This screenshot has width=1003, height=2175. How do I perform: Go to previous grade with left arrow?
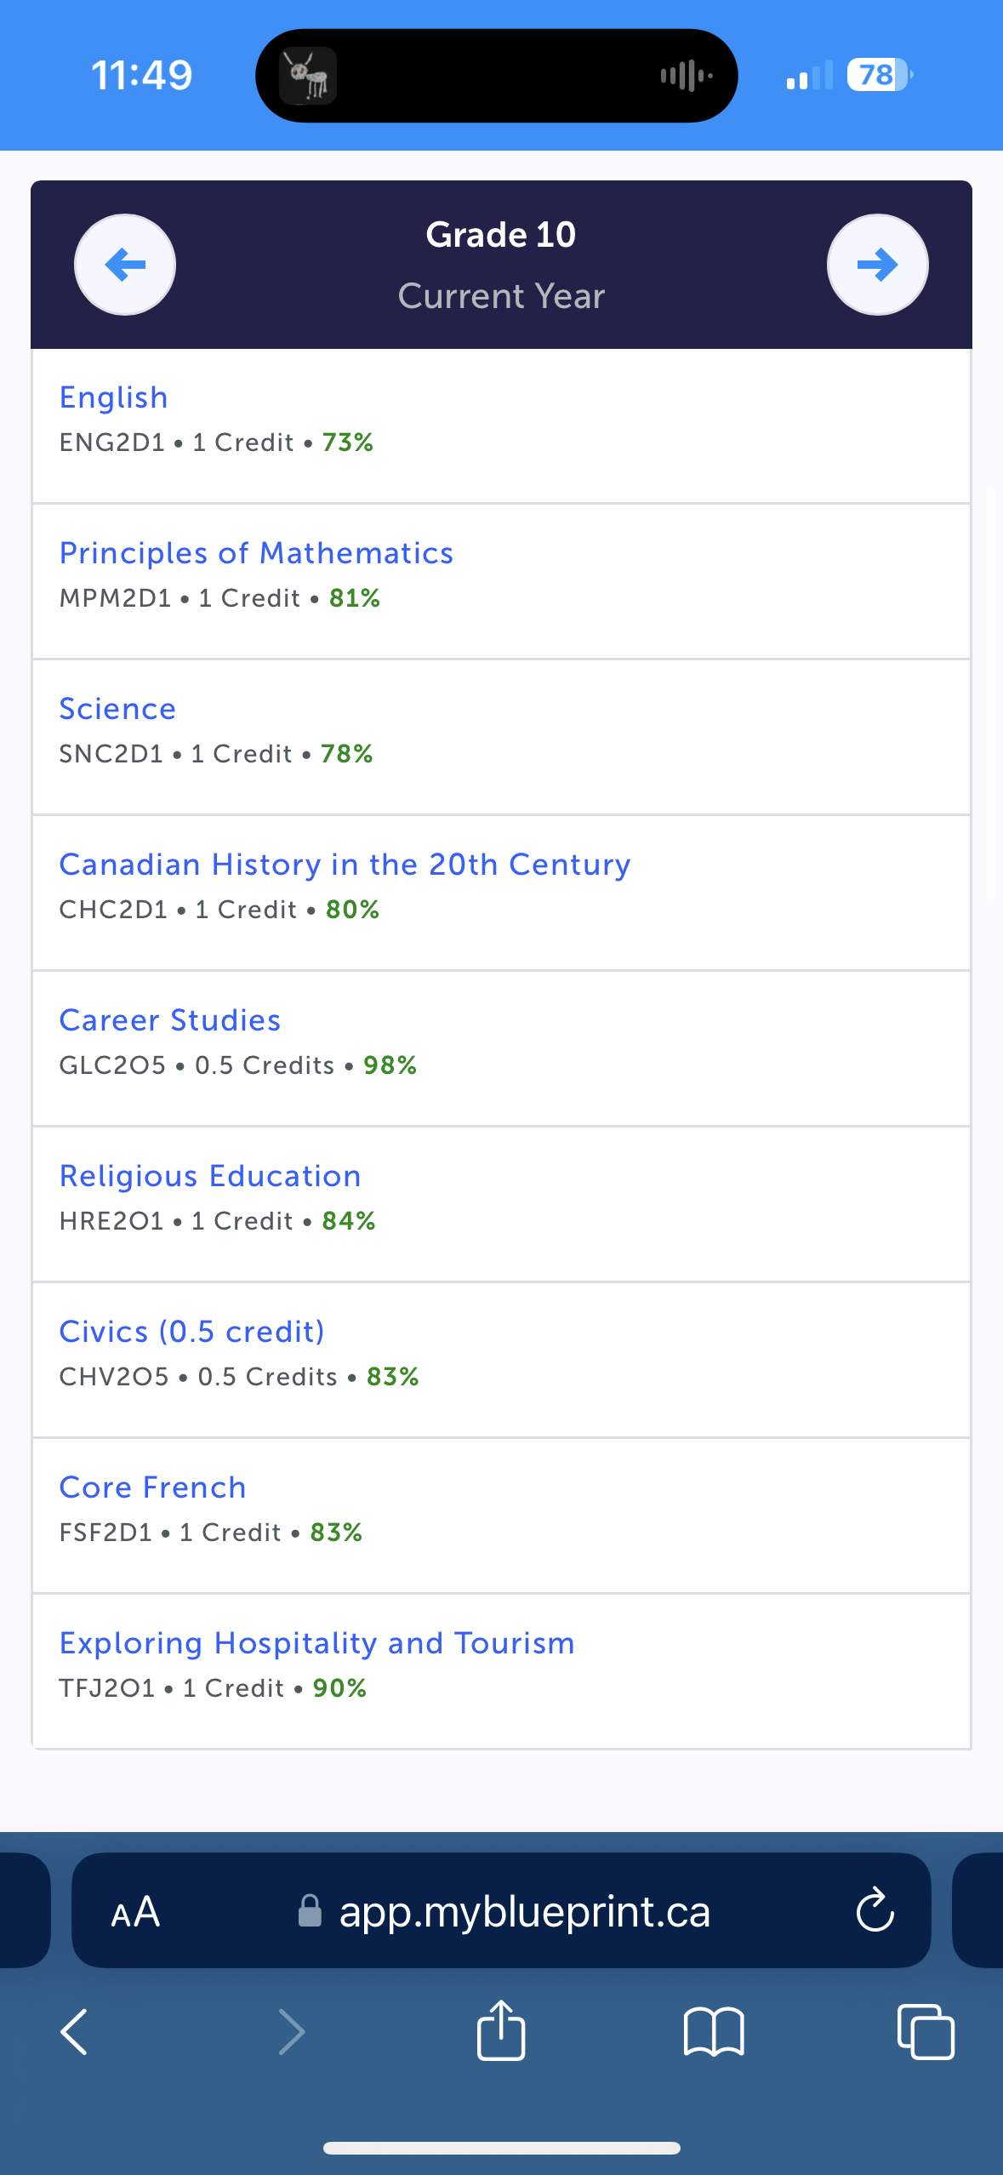(125, 265)
